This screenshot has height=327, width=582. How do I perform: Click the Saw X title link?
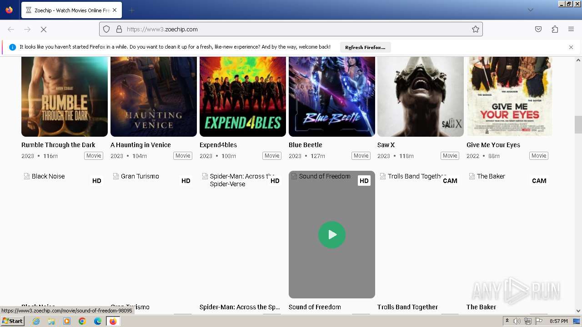pos(386,145)
